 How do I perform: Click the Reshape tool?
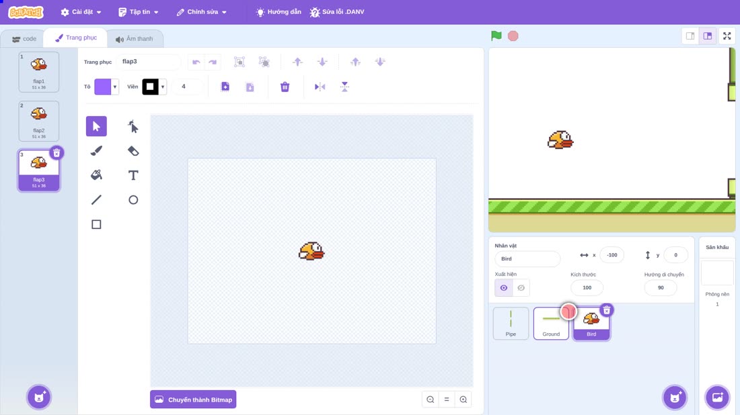(133, 126)
